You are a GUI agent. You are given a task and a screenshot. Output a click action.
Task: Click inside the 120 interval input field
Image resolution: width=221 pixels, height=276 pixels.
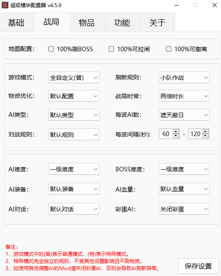coord(195,134)
